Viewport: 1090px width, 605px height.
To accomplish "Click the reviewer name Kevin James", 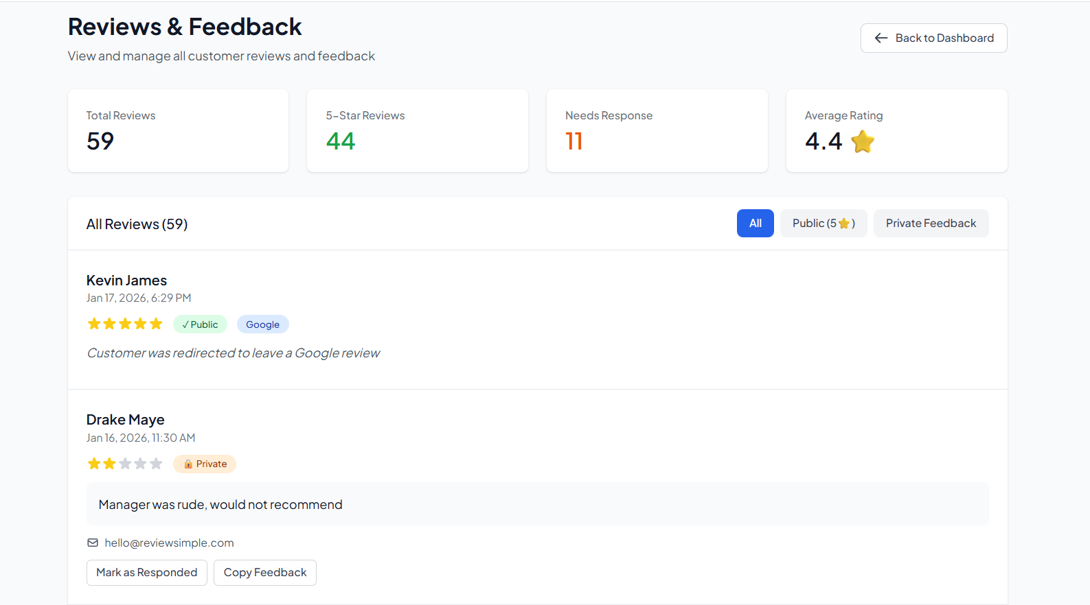I will pos(126,281).
